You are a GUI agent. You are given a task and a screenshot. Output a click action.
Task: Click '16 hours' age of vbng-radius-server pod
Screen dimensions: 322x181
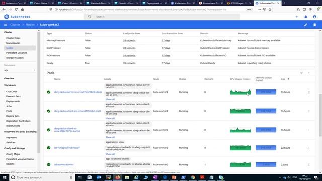tap(285, 92)
